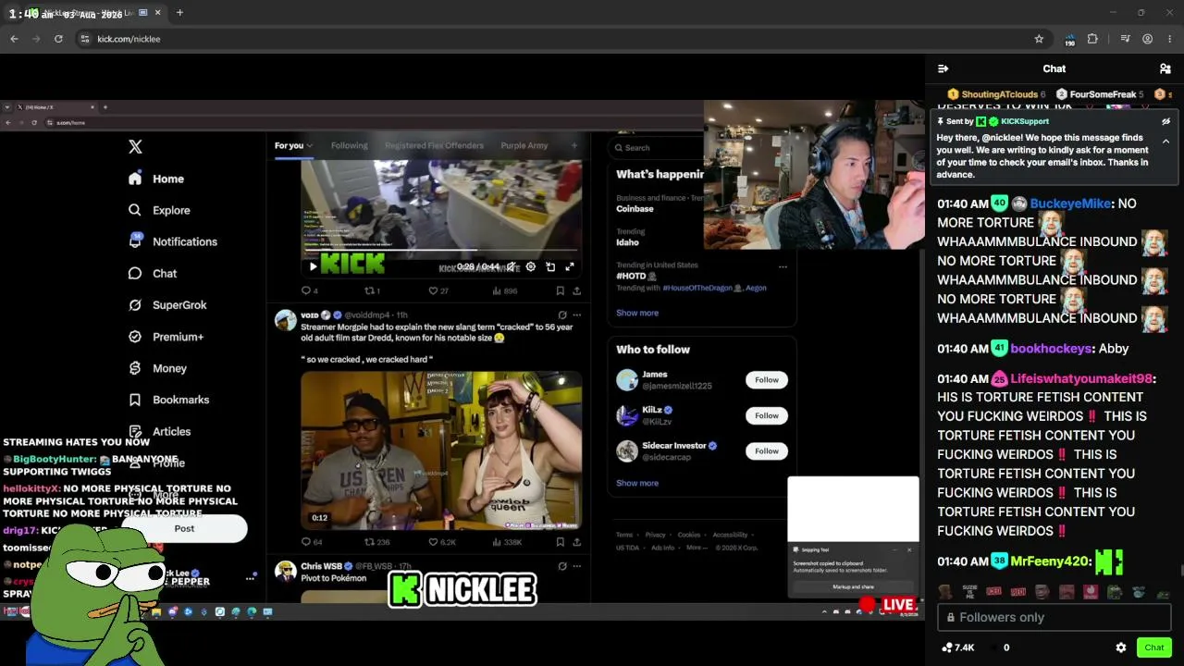Screen dimensions: 1184x666
Task: Unmute the tweet video at 0:28
Action: tap(511, 266)
